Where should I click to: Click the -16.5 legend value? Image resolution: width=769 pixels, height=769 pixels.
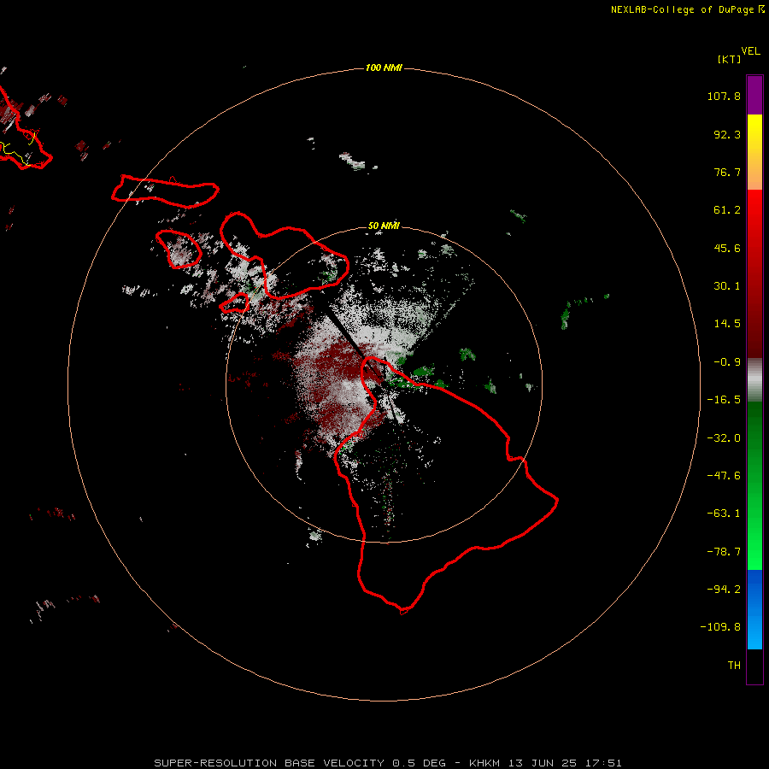[x=724, y=400]
